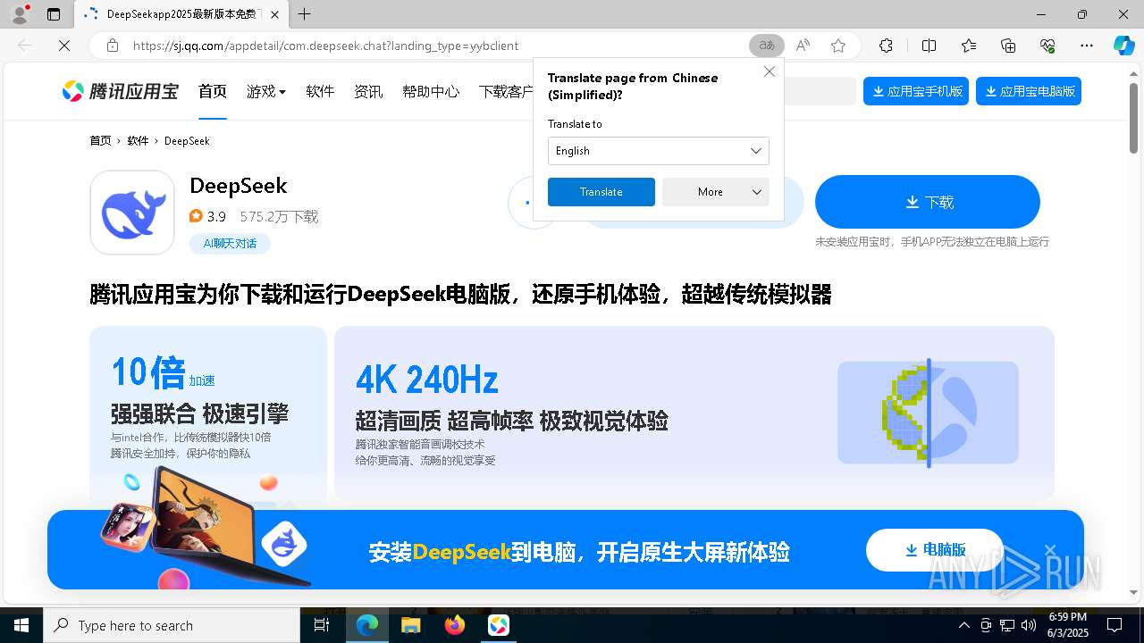1144x643 pixels.
Task: Click the 腾讯应用宝 logo
Action: click(x=121, y=91)
